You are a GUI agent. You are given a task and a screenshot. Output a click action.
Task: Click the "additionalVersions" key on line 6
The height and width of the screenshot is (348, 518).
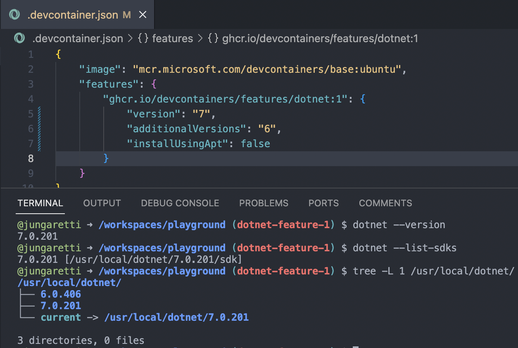(187, 129)
